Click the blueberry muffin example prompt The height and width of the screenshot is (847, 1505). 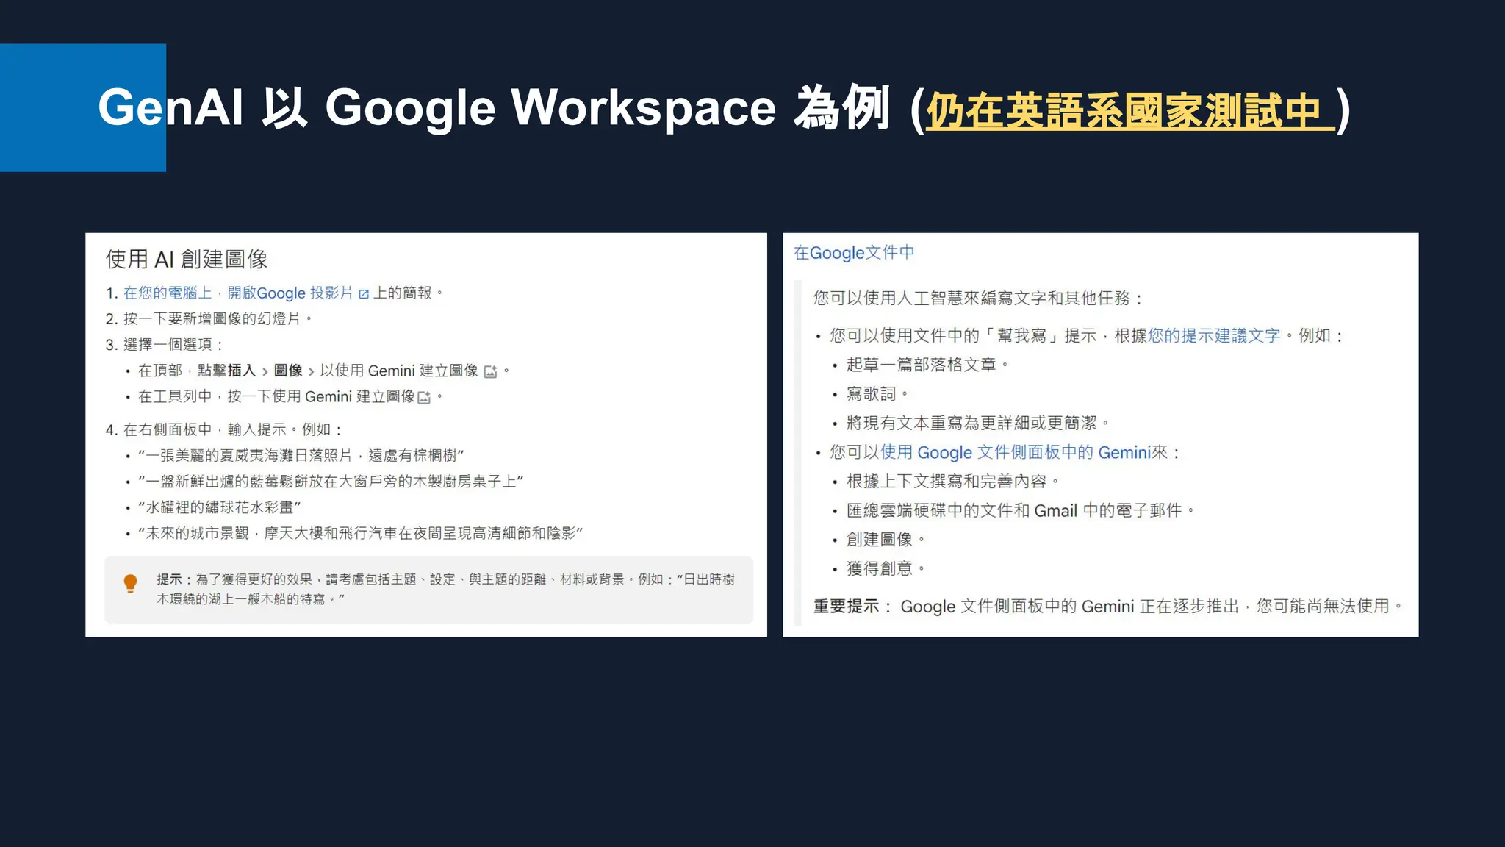pyautogui.click(x=331, y=481)
